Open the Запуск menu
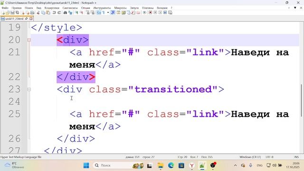The width and height of the screenshot is (304, 171). [x=134, y=8]
